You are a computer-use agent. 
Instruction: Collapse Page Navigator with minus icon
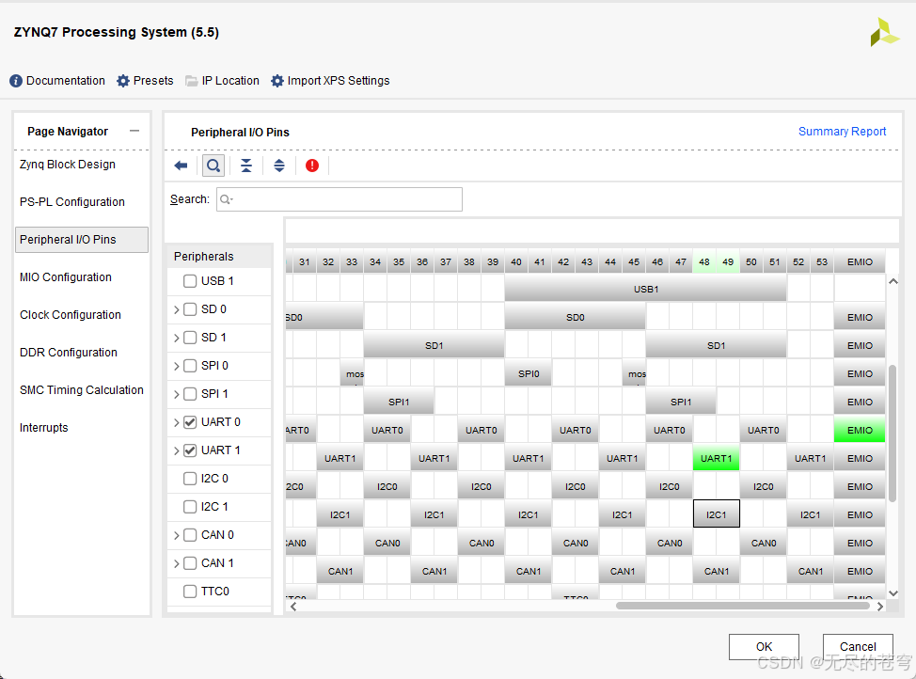click(x=134, y=131)
